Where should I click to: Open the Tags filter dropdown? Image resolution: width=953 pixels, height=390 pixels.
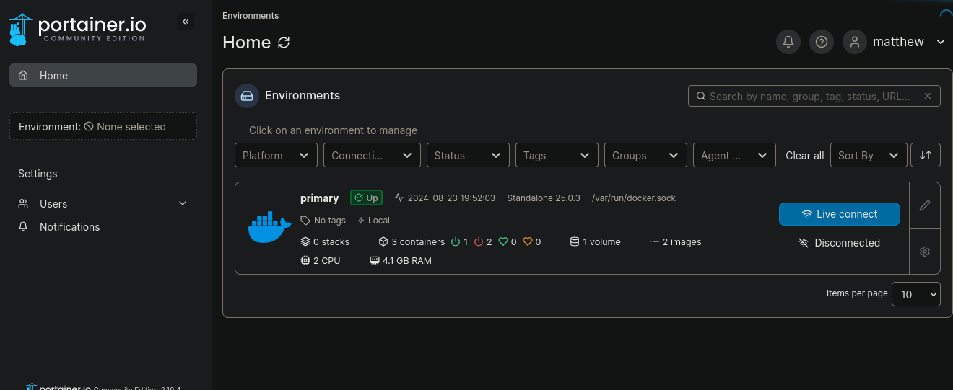(556, 155)
